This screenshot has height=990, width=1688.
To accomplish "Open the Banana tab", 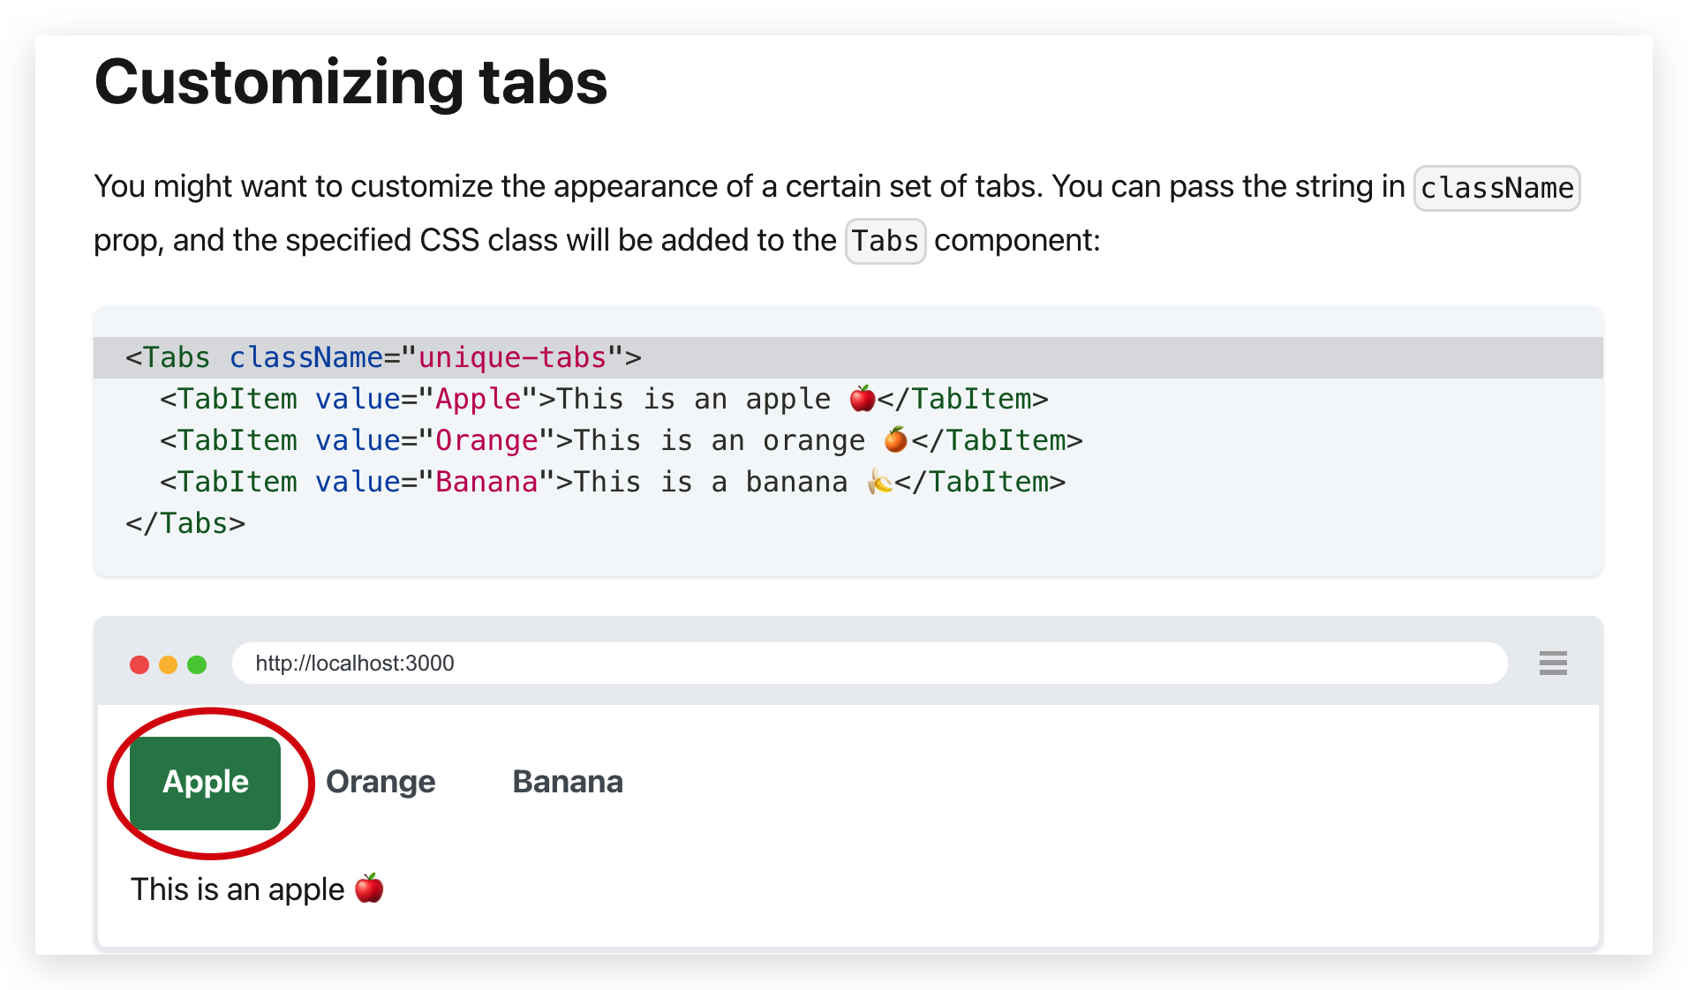I will pyautogui.click(x=567, y=782).
